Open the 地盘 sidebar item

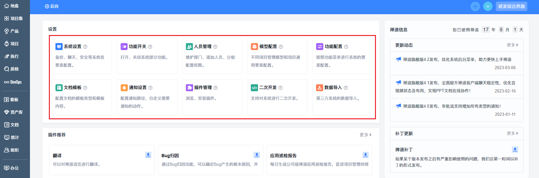[x=11, y=6]
